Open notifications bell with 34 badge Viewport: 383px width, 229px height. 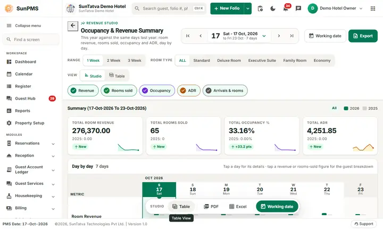click(286, 9)
